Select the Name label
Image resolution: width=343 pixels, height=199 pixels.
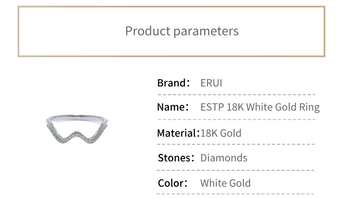pyautogui.click(x=173, y=107)
